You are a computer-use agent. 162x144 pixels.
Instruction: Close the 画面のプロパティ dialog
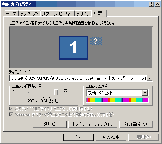(x=158, y=4)
